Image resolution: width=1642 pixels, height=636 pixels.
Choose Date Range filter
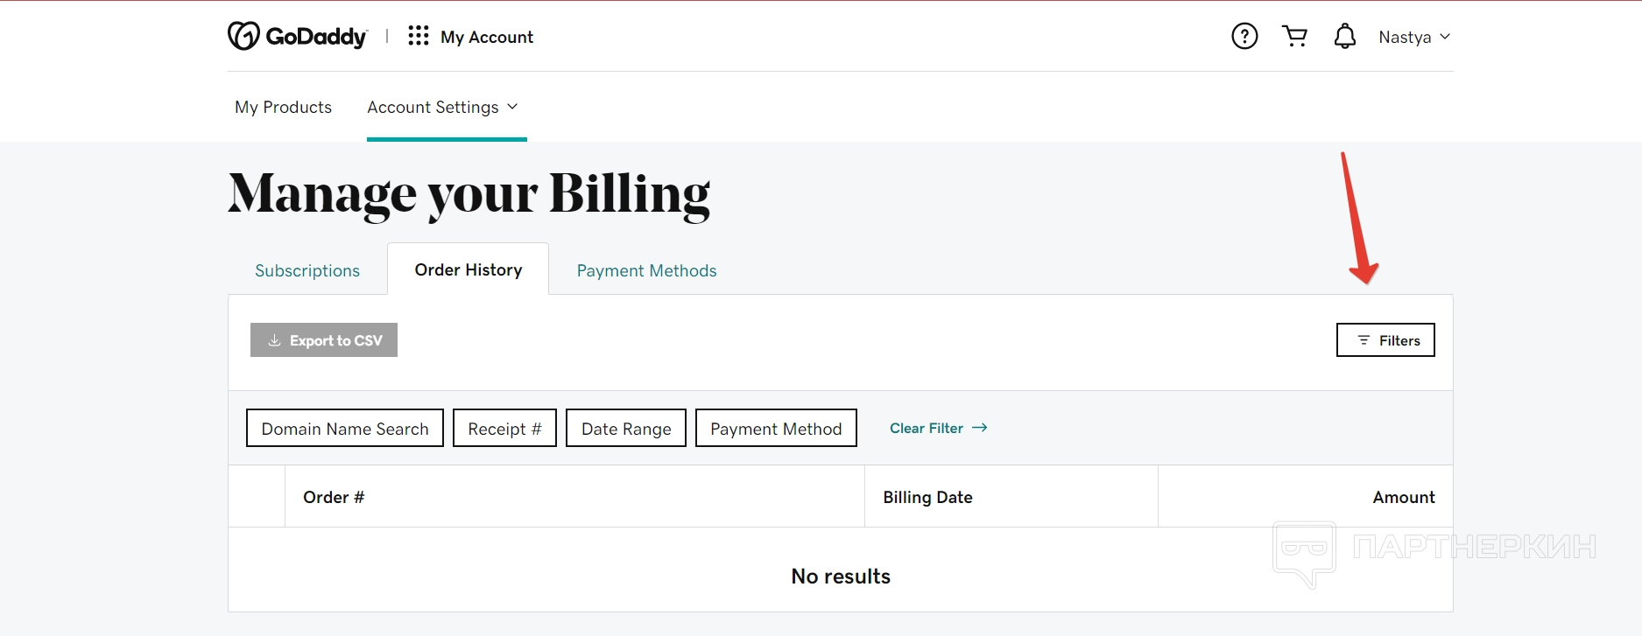(x=626, y=428)
